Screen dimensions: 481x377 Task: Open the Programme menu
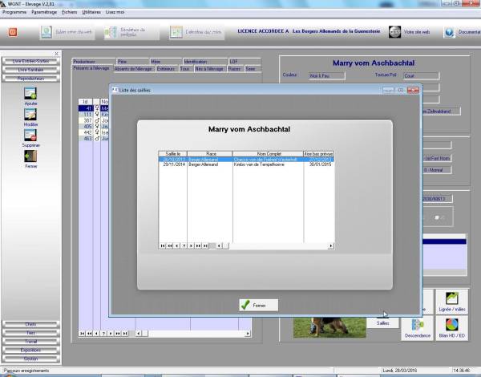tap(14, 12)
